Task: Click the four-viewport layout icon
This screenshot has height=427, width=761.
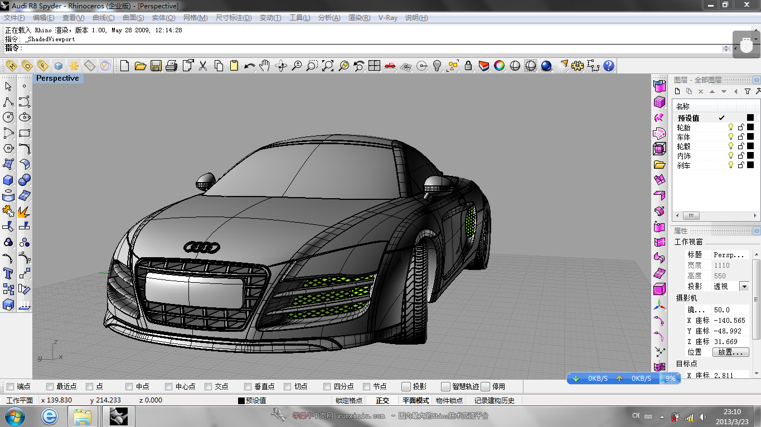Action: click(x=375, y=66)
